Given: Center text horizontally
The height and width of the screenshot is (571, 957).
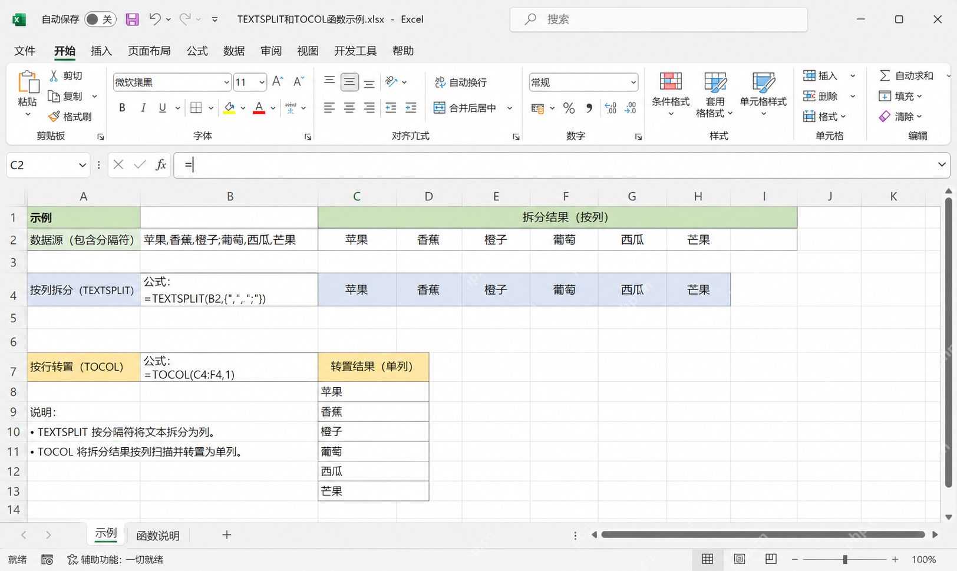Looking at the screenshot, I should coord(349,108).
